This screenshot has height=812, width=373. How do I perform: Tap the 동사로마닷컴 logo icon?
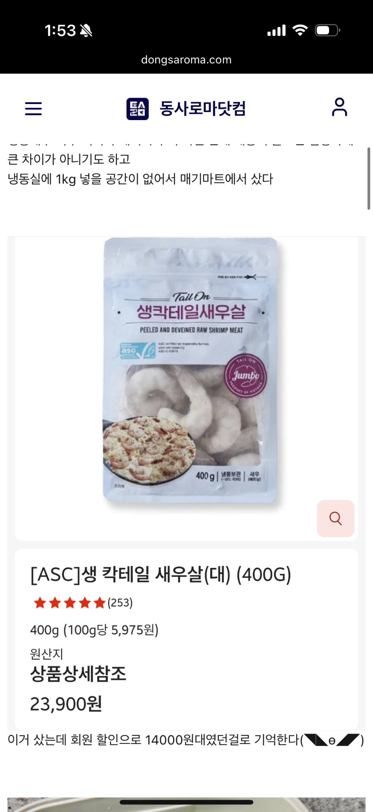coord(138,109)
